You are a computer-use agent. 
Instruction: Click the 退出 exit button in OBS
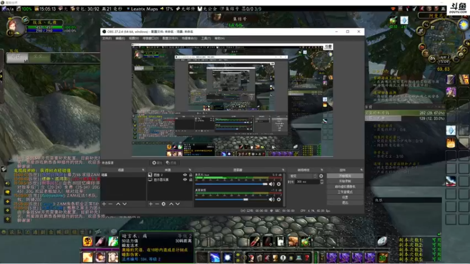point(345,202)
